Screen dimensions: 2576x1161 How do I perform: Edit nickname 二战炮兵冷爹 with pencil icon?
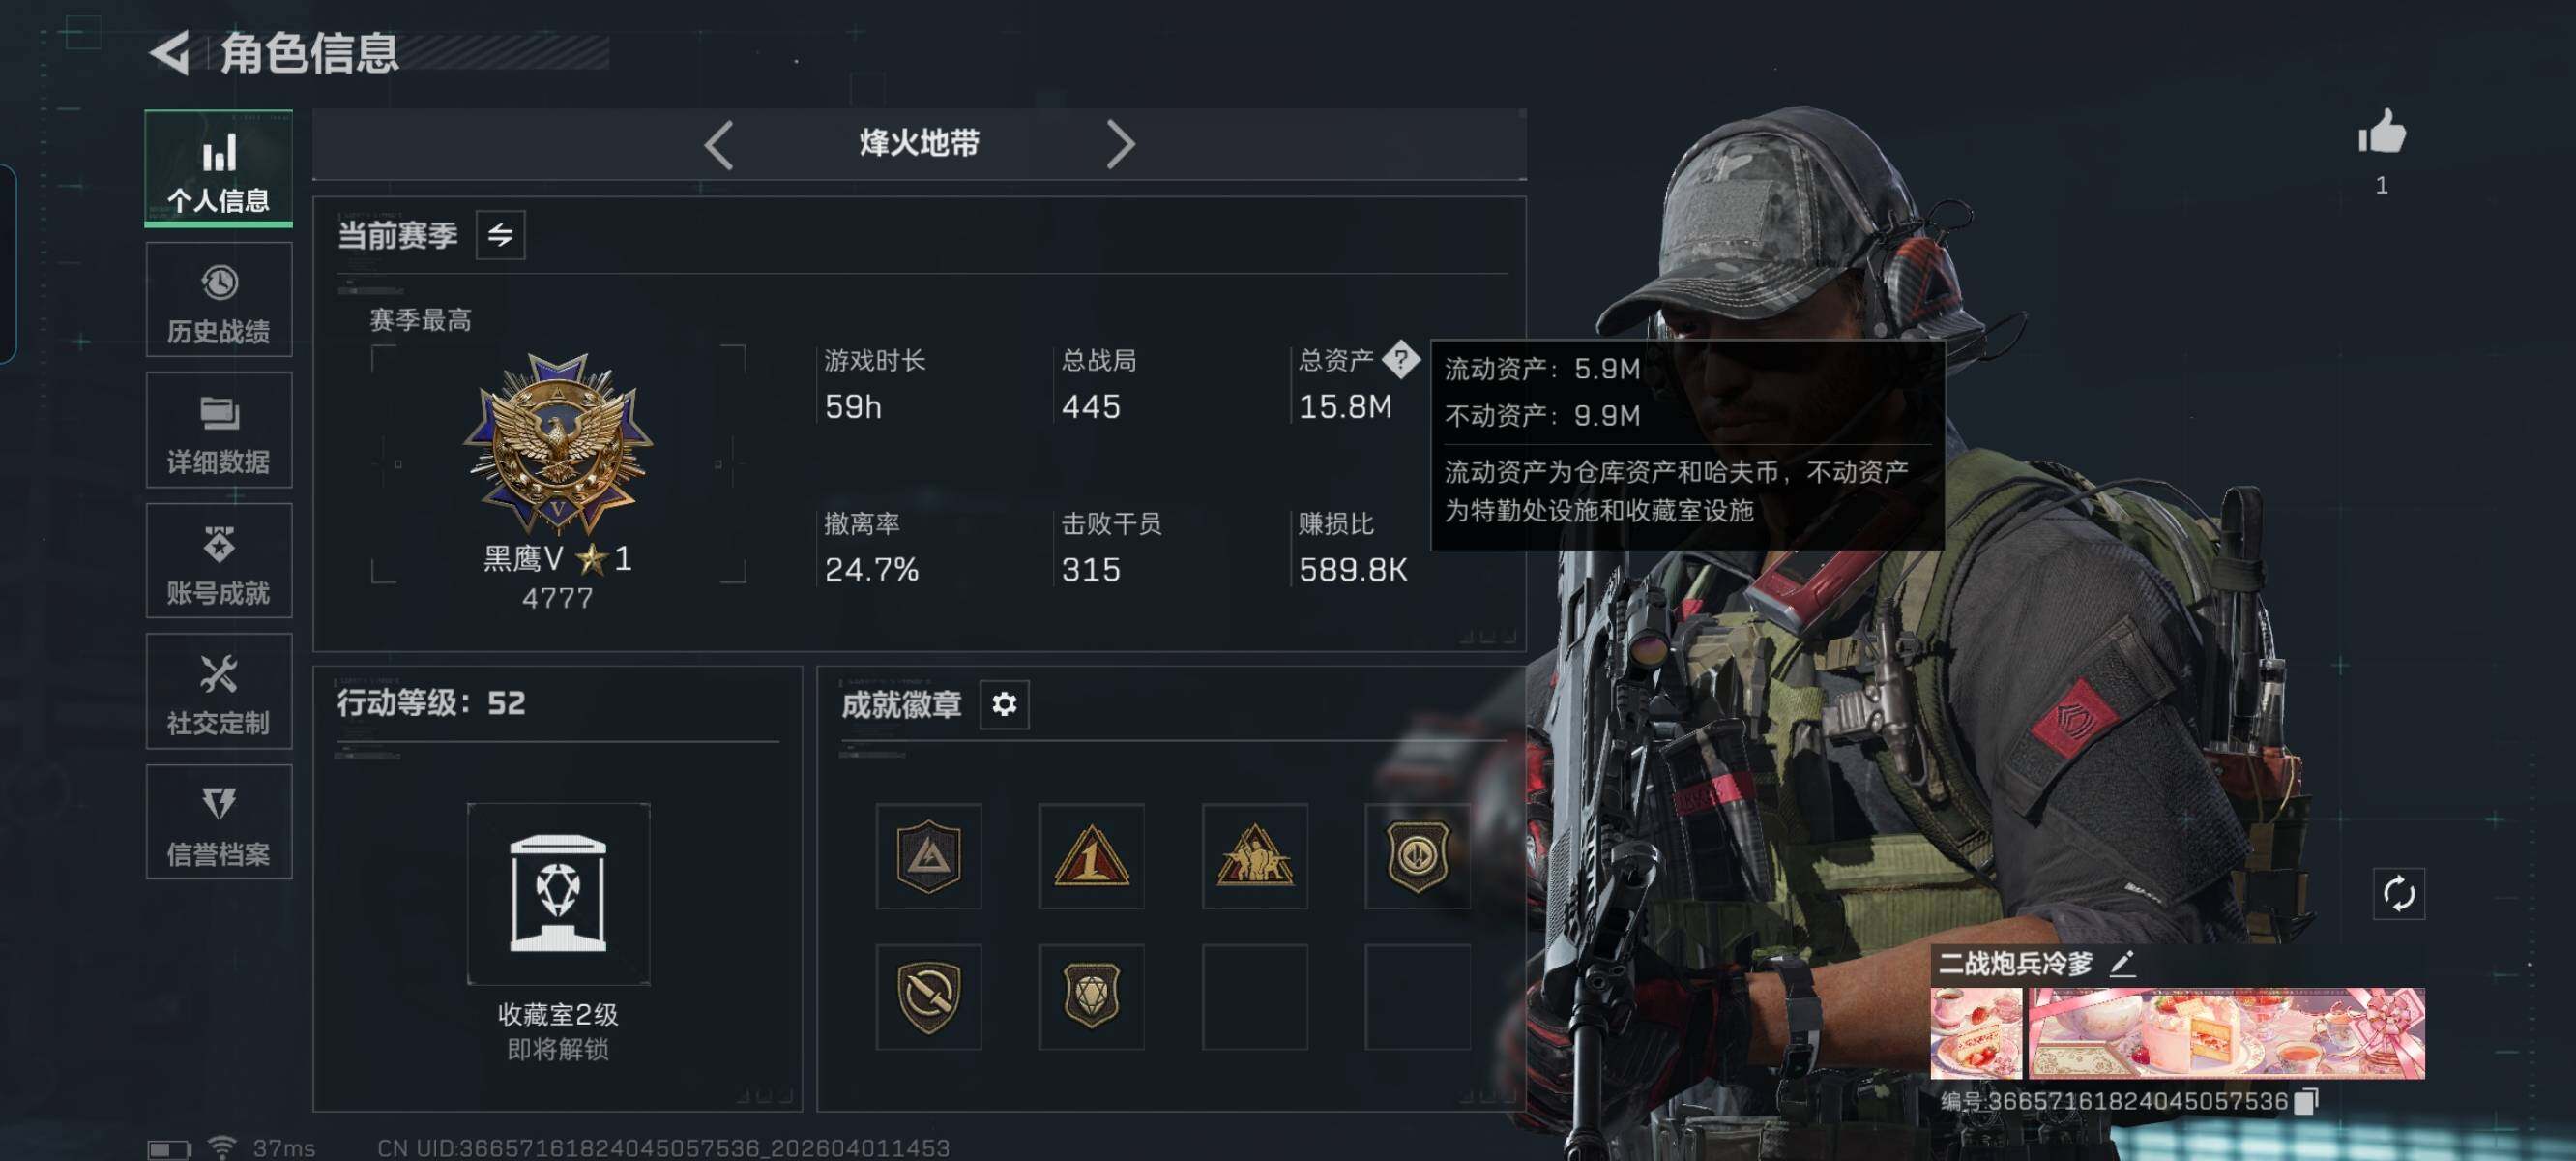pos(2122,963)
